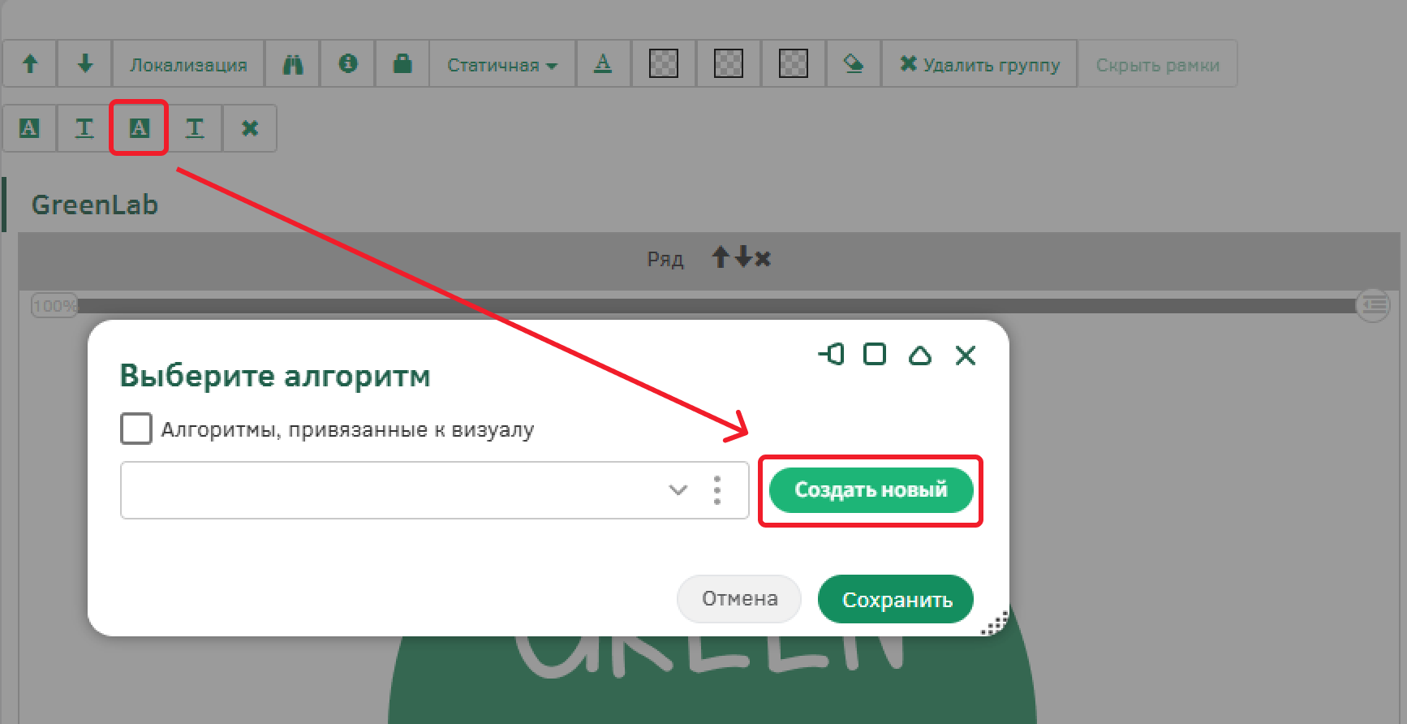
Task: Click the 'Скрыть рамки' toggle button
Action: point(1157,65)
